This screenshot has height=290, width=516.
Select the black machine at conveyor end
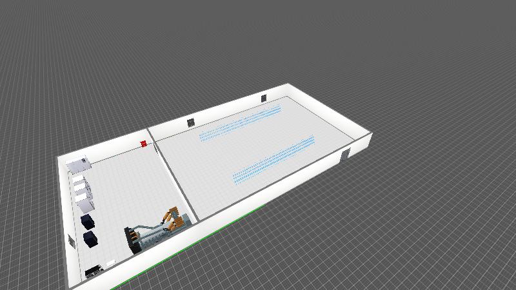click(x=132, y=237)
